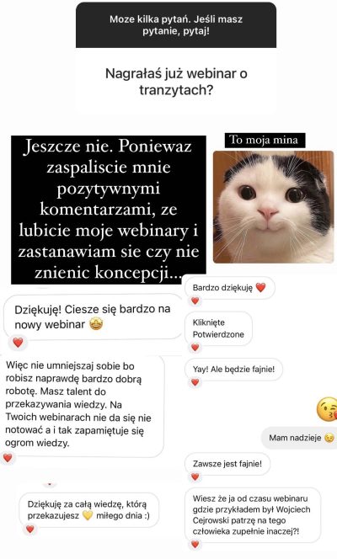Tap the 'Moze kilka pytań' question sticker header

coord(176,25)
